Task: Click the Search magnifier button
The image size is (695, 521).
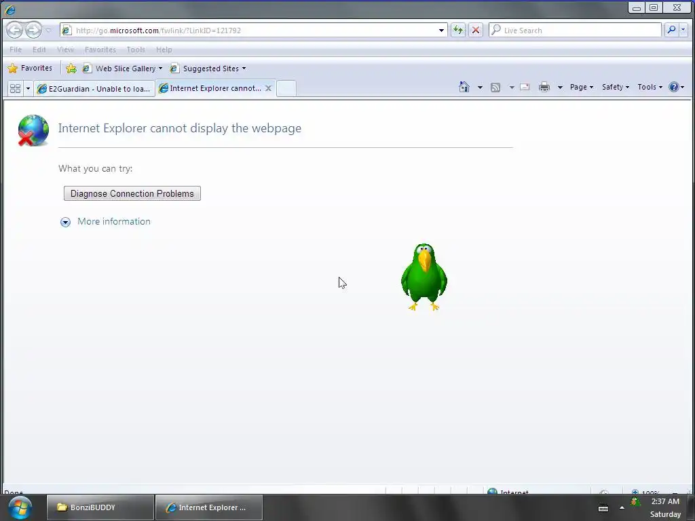Action: click(x=671, y=30)
